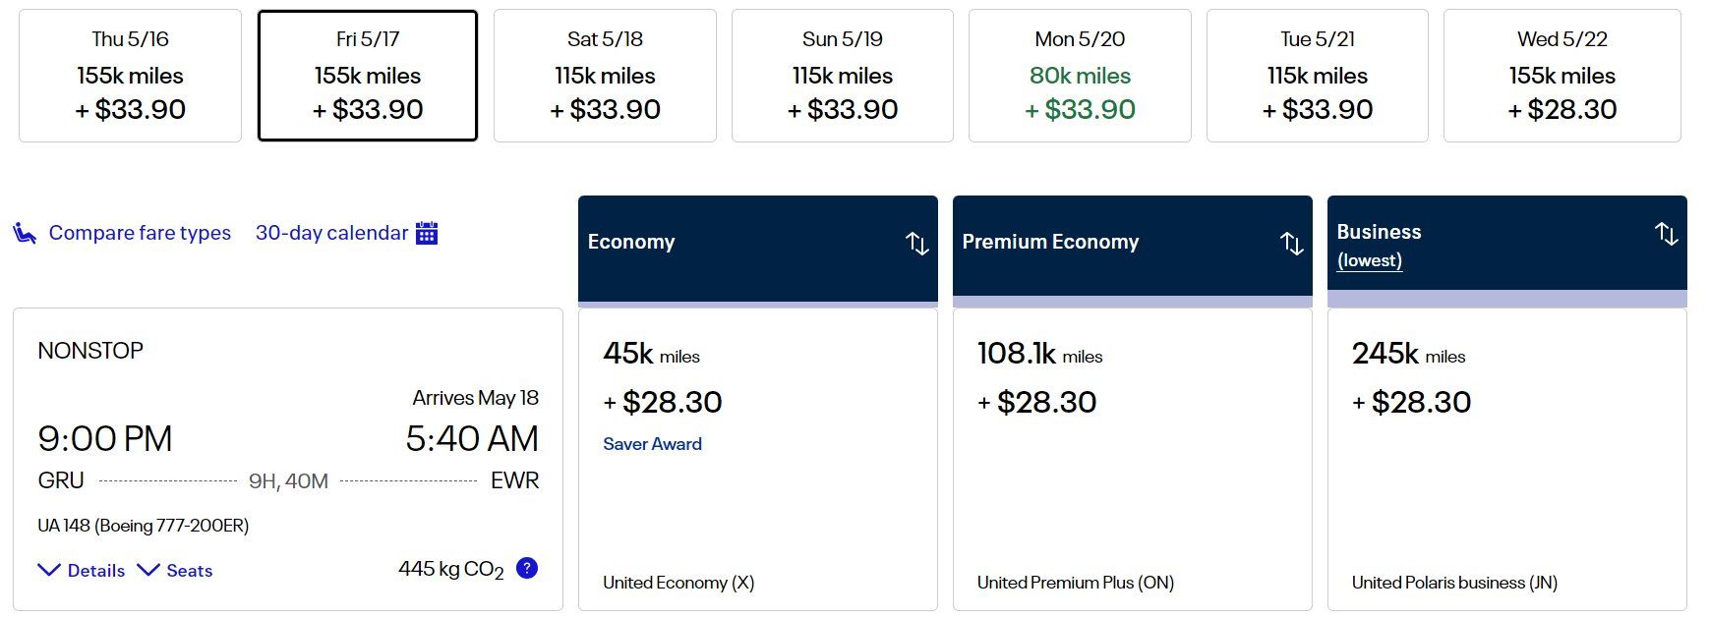
Task: Select the Sat 5/18 date tab
Action: 605,76
